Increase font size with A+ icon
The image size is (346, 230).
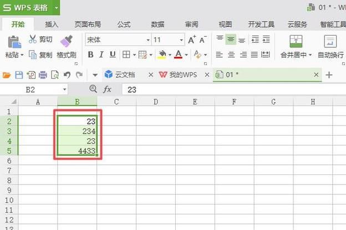192,40
